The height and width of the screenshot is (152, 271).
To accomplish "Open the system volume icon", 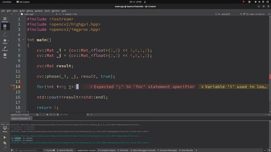I will click(x=259, y=2).
